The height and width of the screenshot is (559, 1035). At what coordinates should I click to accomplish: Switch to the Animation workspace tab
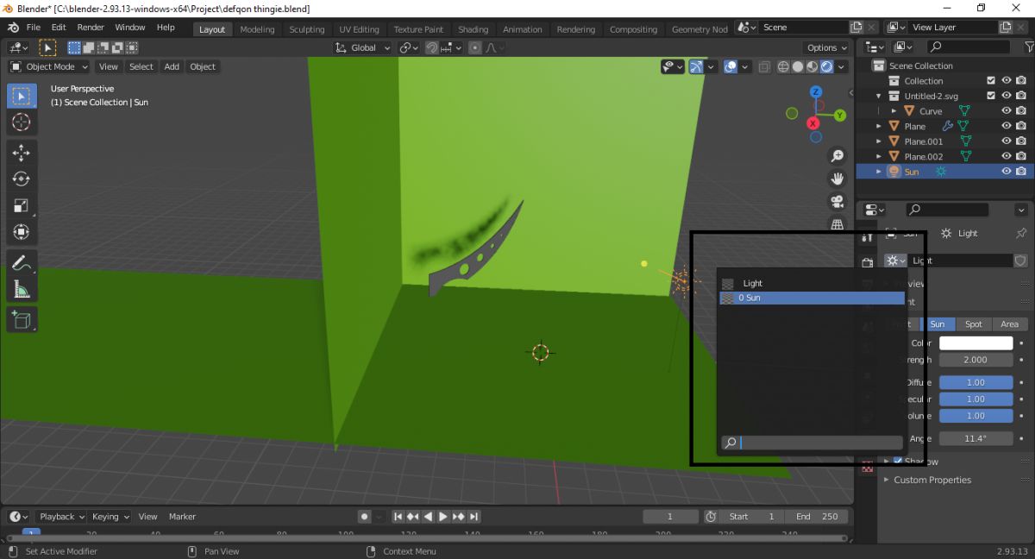(x=523, y=29)
